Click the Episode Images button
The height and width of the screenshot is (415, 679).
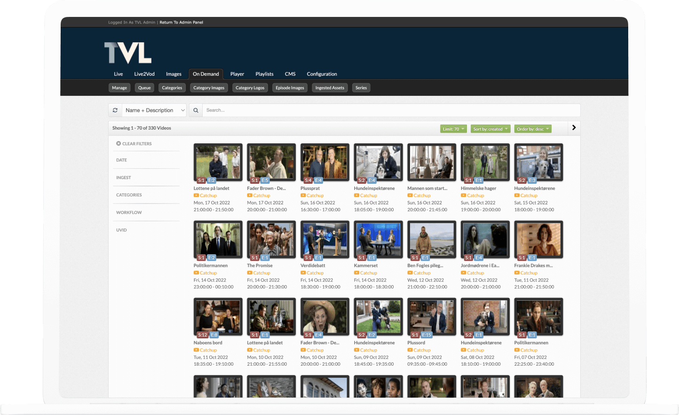coord(290,88)
